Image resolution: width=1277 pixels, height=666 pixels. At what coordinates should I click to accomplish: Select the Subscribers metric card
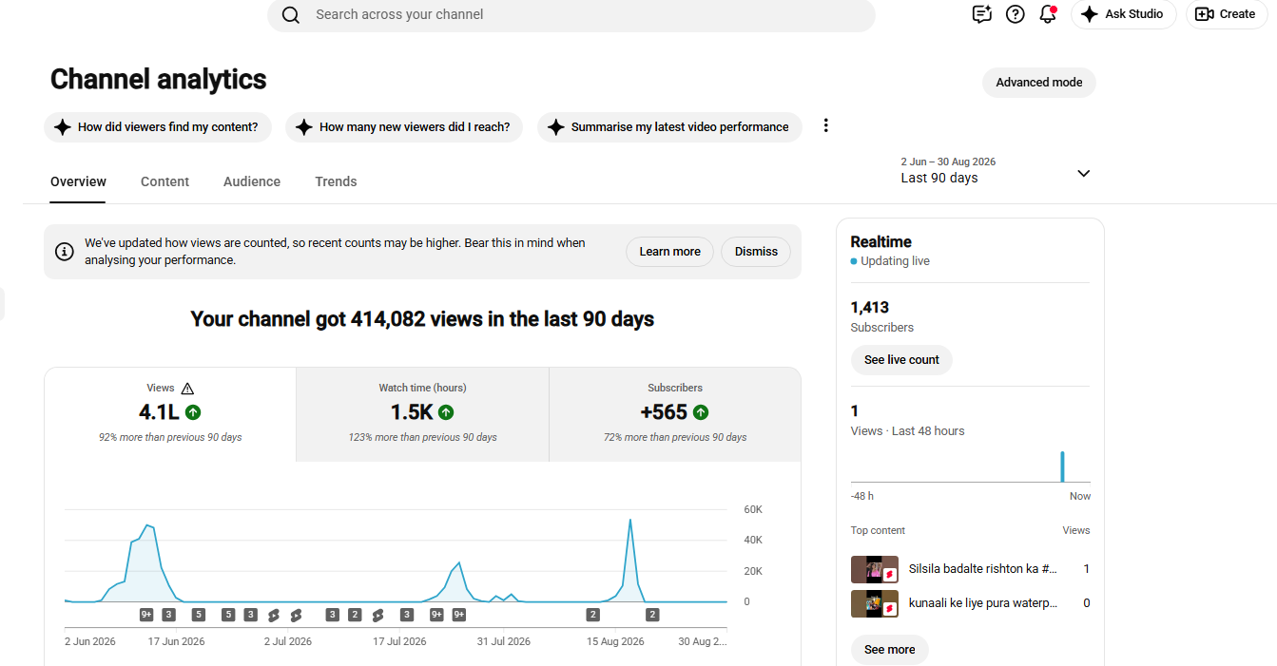pyautogui.click(x=675, y=413)
